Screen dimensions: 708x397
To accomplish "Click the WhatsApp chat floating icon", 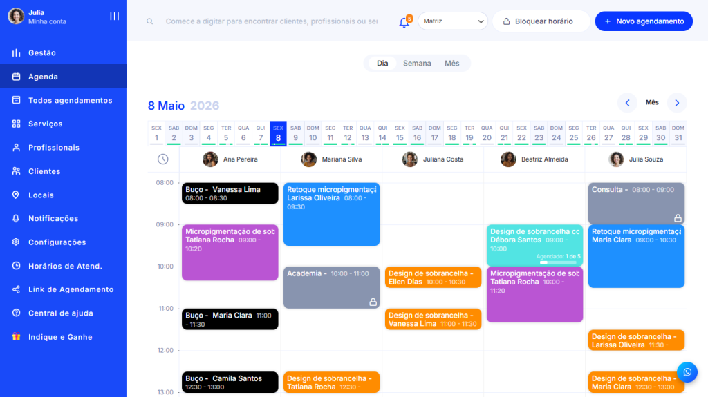I will point(687,372).
